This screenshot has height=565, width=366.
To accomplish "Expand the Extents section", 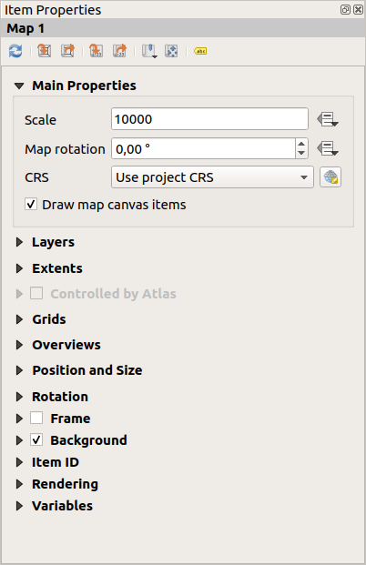I will click(19, 268).
